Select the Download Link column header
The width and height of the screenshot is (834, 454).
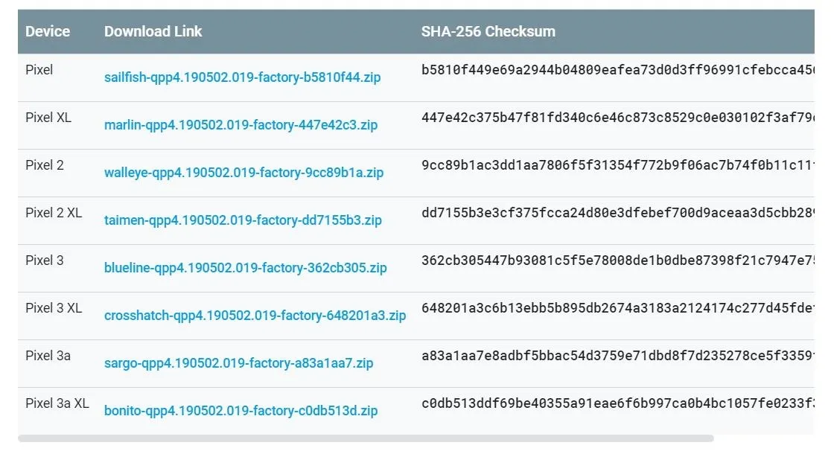pos(153,31)
